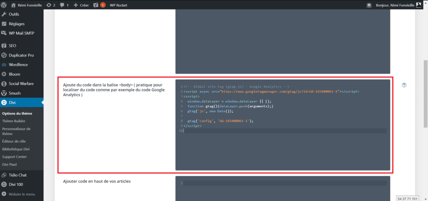Click the Outils wrench icon

click(4, 14)
